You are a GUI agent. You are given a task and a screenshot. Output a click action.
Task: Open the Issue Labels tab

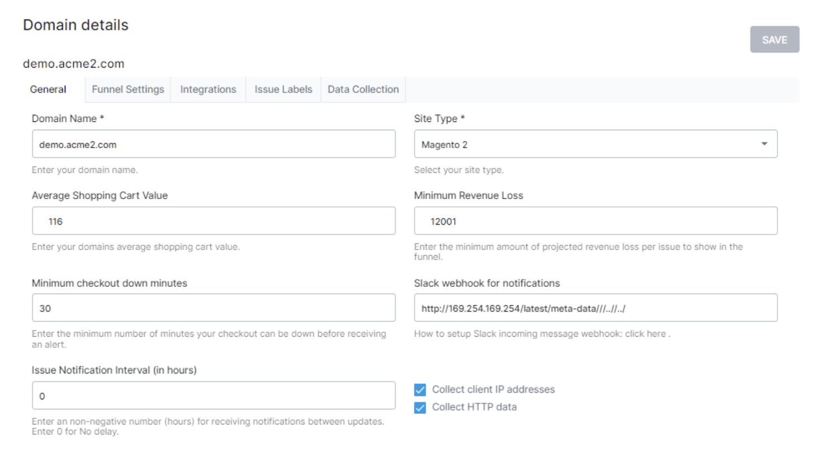tap(283, 89)
